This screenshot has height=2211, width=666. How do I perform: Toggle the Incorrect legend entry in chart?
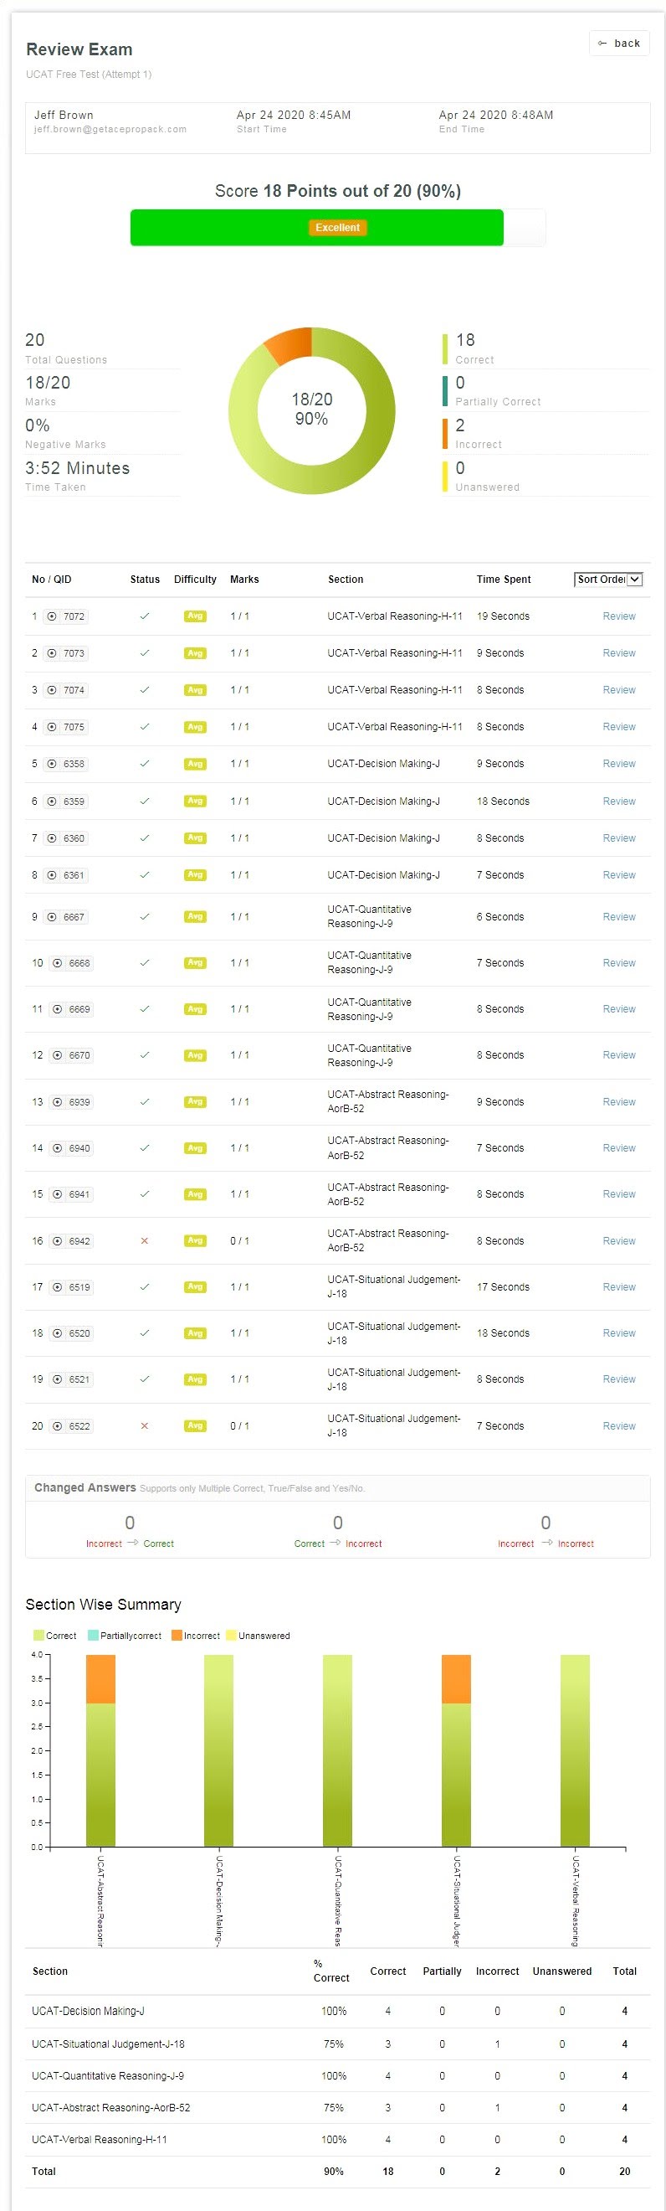pos(196,1636)
